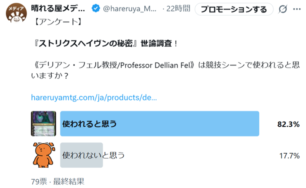Click the 晴れる屋メディア profile avatar

point(14,15)
